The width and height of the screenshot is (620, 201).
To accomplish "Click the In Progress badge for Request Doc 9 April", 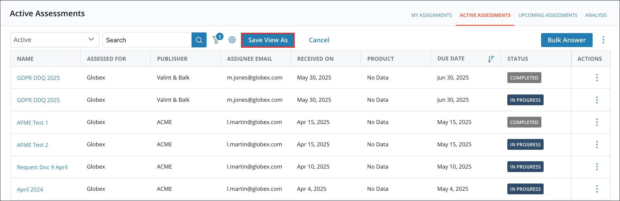I will [525, 167].
